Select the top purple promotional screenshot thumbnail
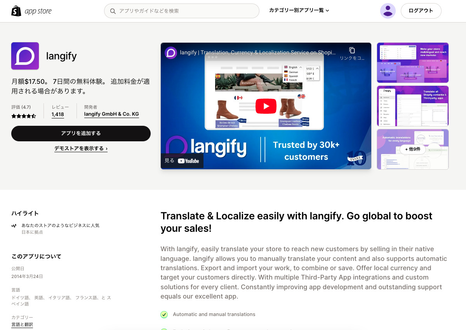Viewport: 466px width, 330px height. pos(412,63)
